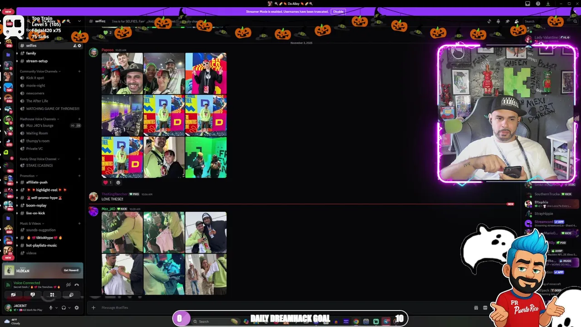Mute the microphone

point(51,307)
